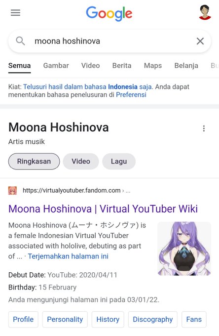The height and width of the screenshot is (336, 219).
Task: Click the Moona Hoshinova character thumbnail
Action: pos(184,249)
